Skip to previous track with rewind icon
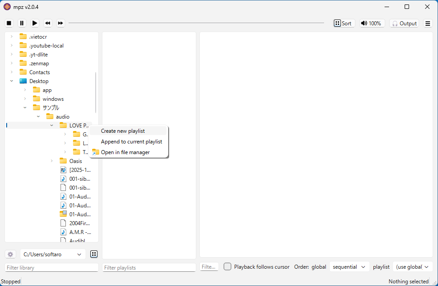Viewport: 438px width, 286px height. click(x=48, y=23)
